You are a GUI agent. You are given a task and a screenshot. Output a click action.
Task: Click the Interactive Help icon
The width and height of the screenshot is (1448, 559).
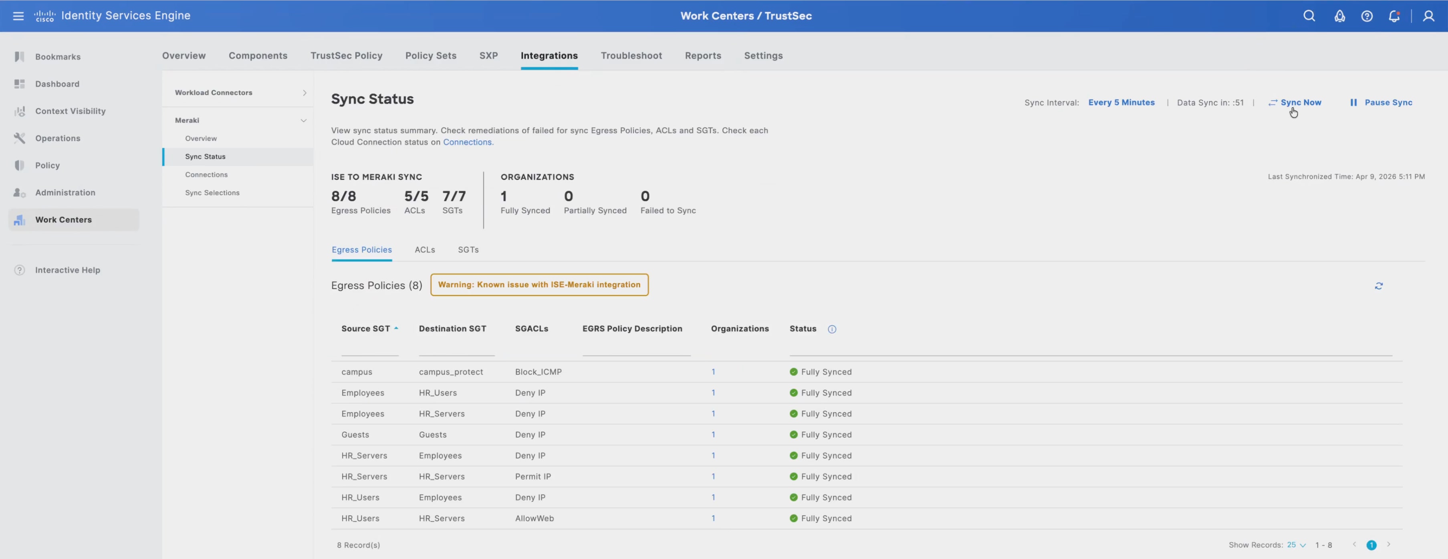20,270
